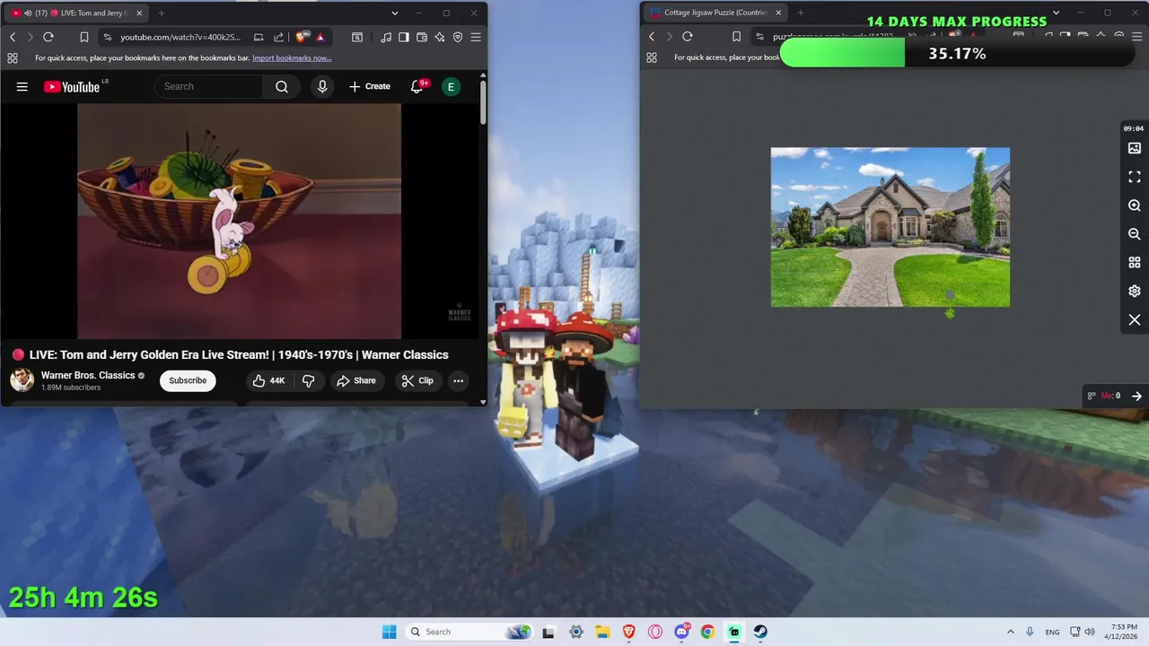Open puzzle settings gear

pos(1135,292)
